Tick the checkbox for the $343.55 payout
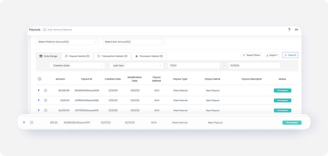The width and height of the screenshot is (328, 156). click(x=46, y=100)
